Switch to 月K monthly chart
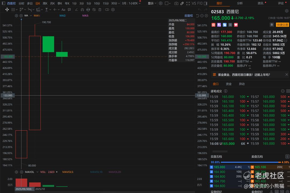Image resolution: width=290 pixels, height=193 pixels. click(x=52, y=3)
